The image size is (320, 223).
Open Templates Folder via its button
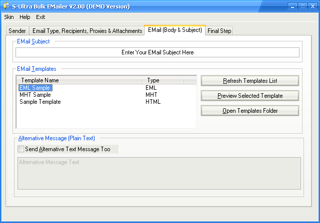click(x=249, y=111)
